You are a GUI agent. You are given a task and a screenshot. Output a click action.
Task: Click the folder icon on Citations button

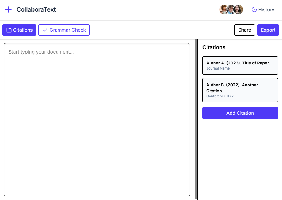(x=9, y=30)
